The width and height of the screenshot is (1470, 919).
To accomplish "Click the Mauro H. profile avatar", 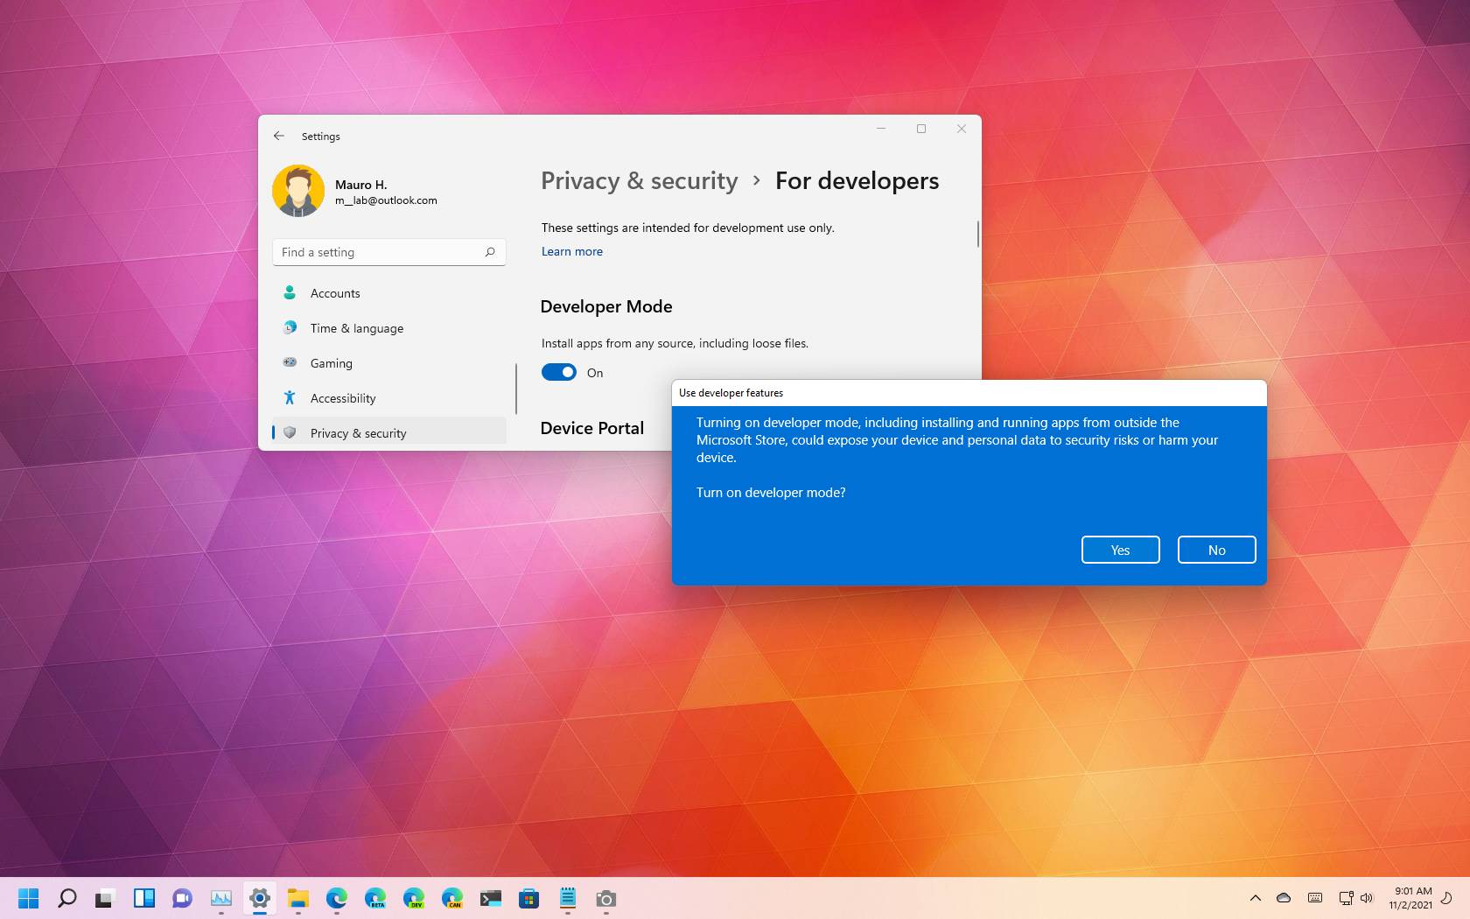I will [x=298, y=191].
